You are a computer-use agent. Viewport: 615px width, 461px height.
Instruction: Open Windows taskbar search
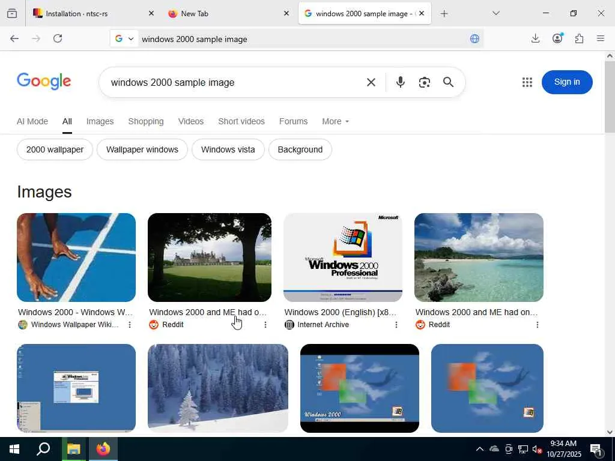[x=43, y=449]
